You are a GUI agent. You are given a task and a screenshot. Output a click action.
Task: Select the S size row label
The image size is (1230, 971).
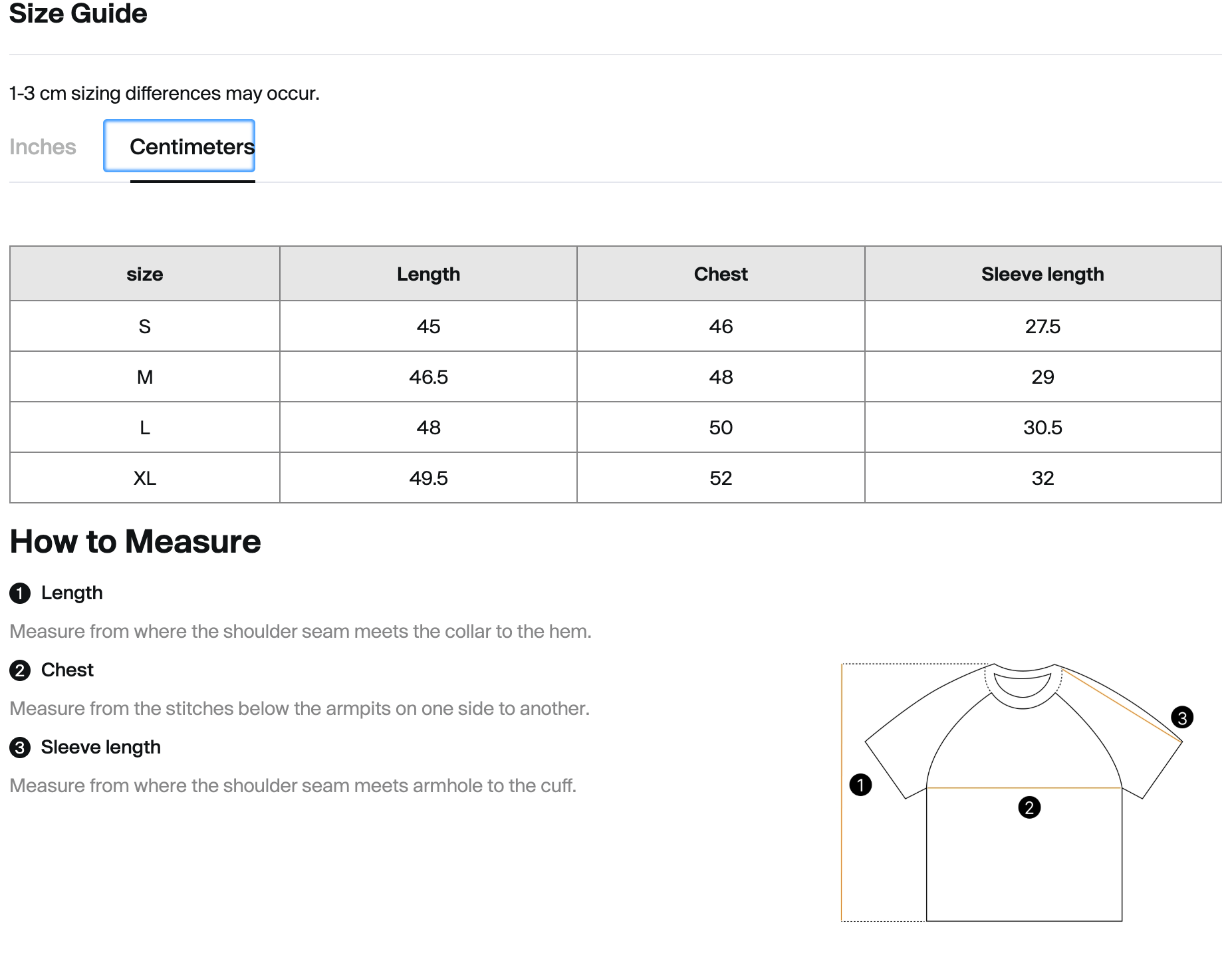[x=145, y=327]
